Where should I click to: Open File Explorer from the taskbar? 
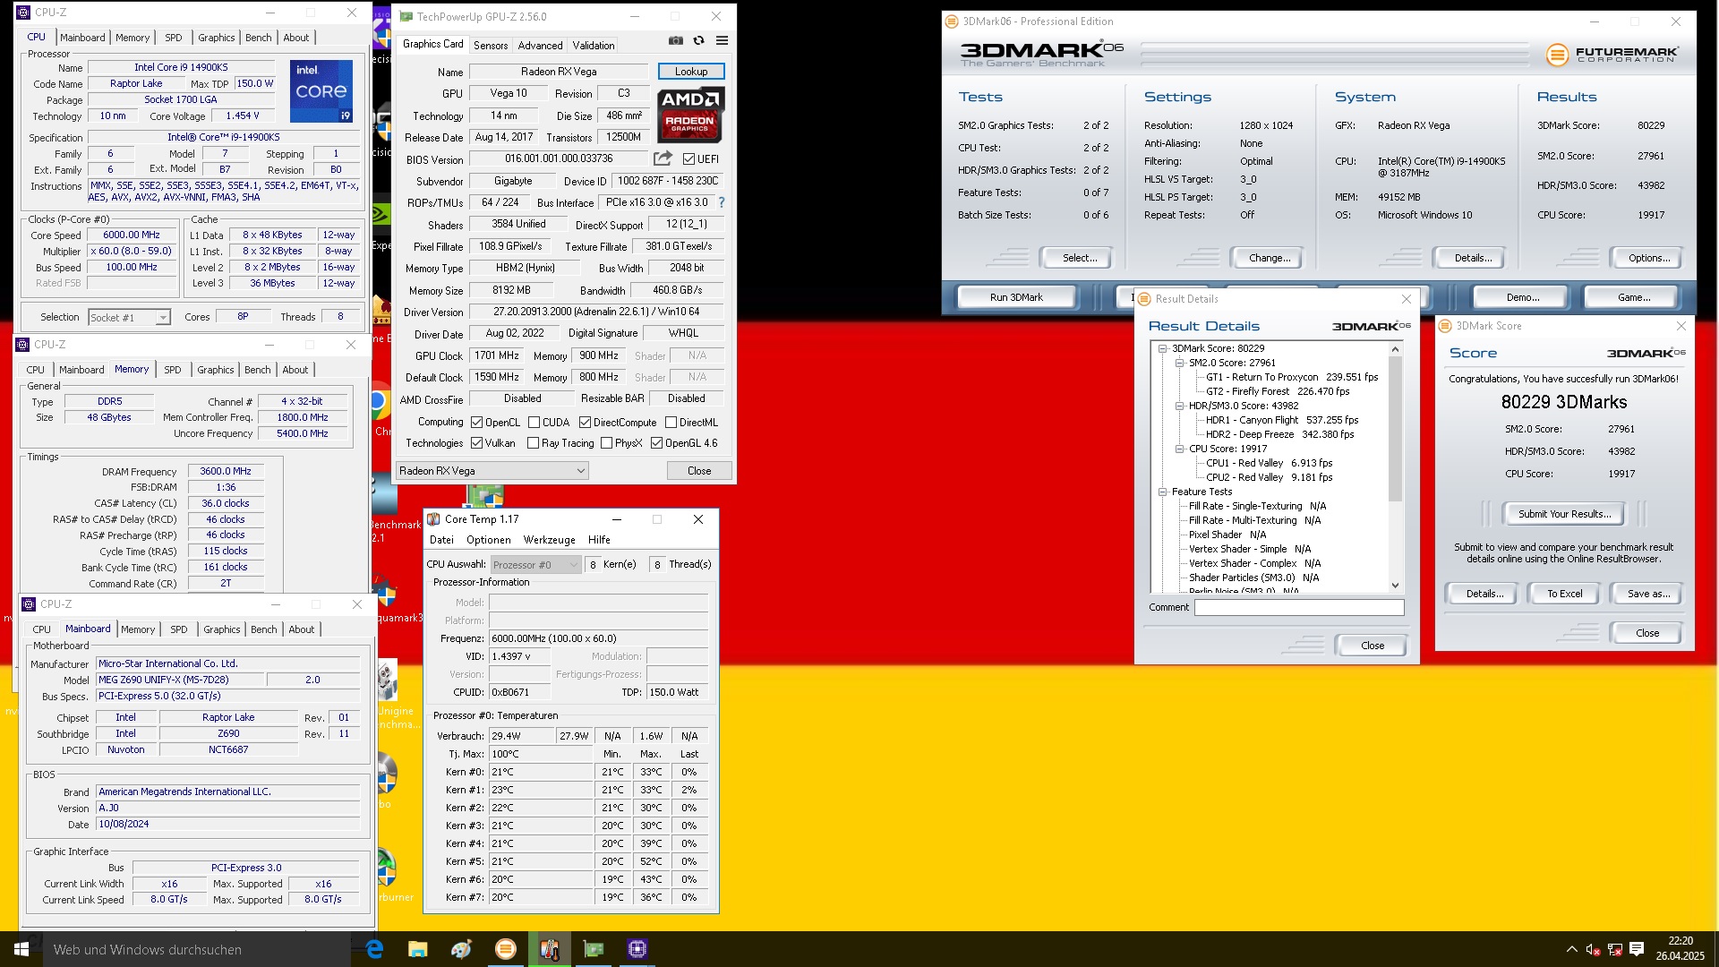click(x=417, y=949)
